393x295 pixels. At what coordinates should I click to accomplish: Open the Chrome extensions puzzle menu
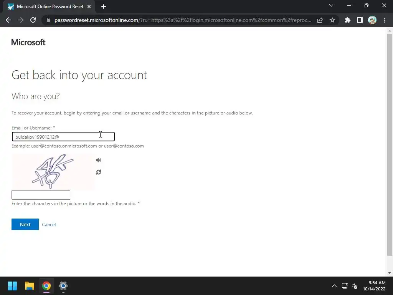pyautogui.click(x=348, y=20)
